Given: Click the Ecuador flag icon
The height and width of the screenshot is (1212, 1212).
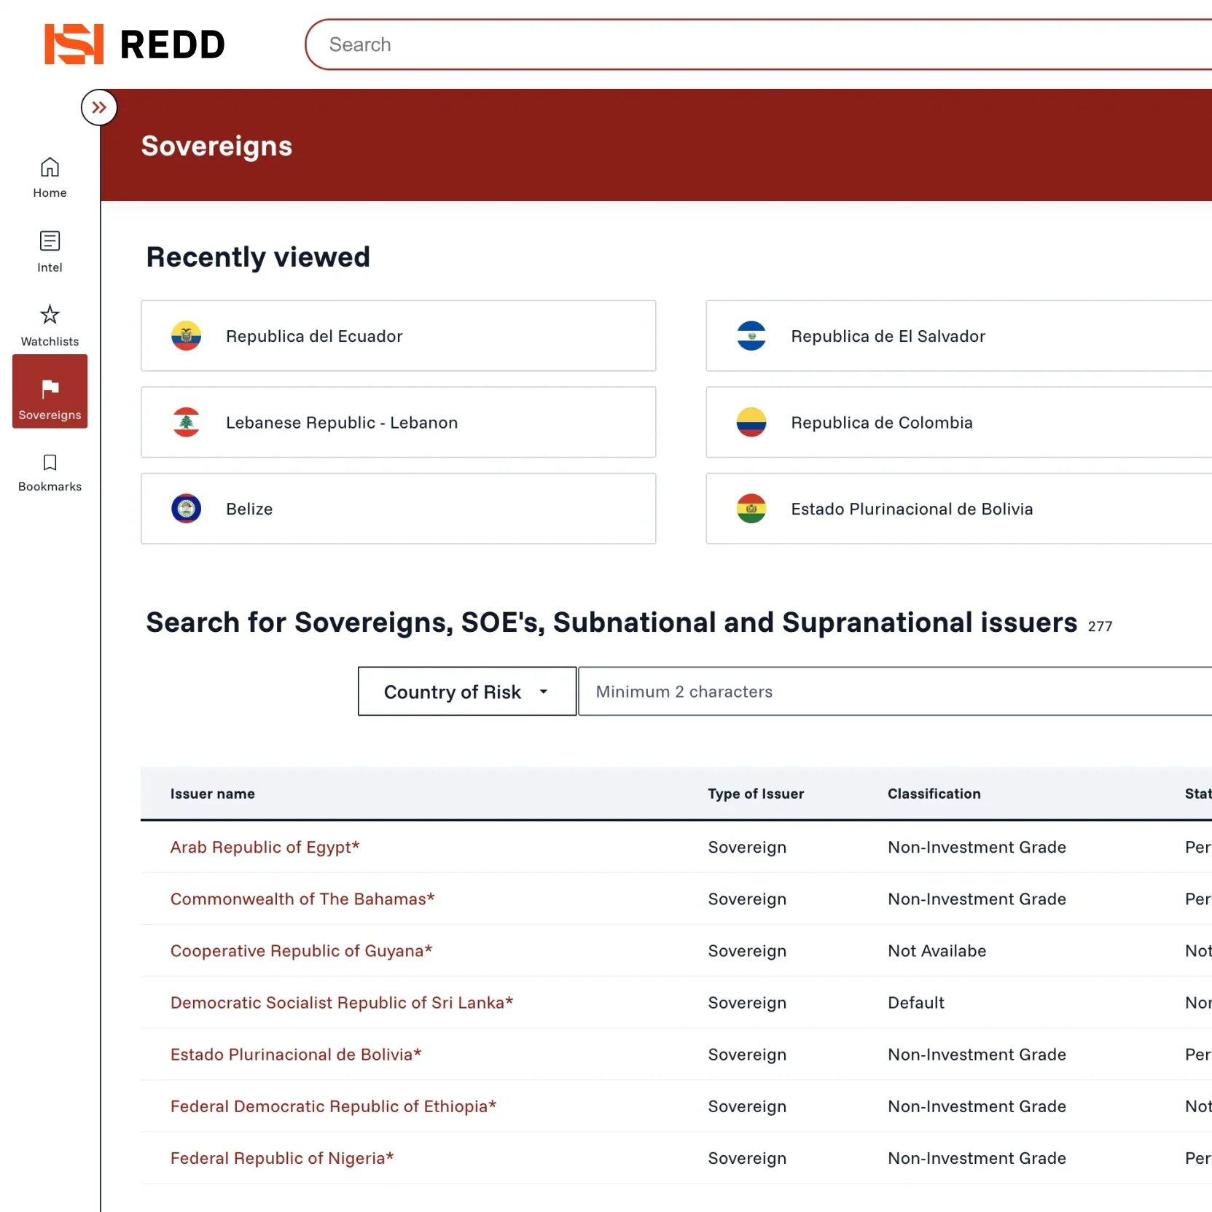Looking at the screenshot, I should [x=186, y=336].
